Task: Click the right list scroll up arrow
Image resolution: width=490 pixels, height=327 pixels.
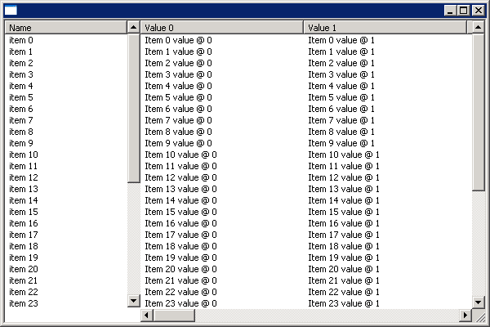Action: pyautogui.click(x=478, y=28)
